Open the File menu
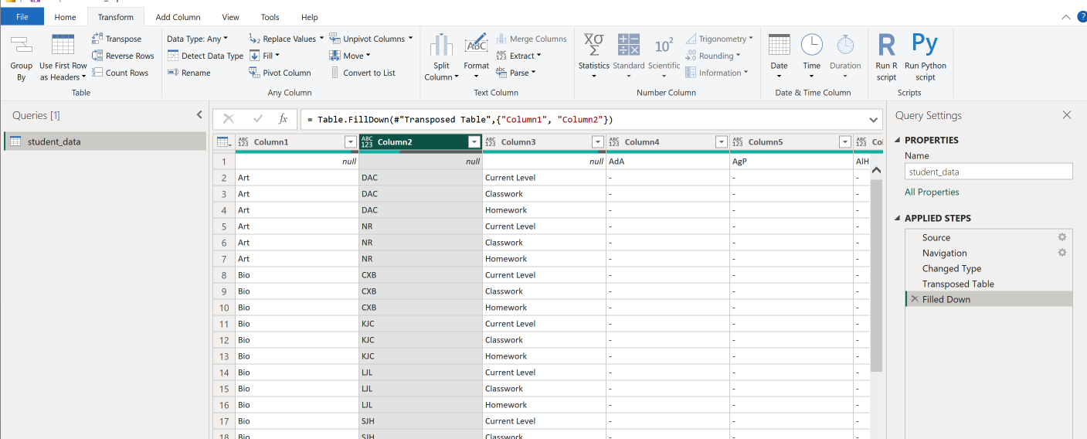 [x=22, y=17]
